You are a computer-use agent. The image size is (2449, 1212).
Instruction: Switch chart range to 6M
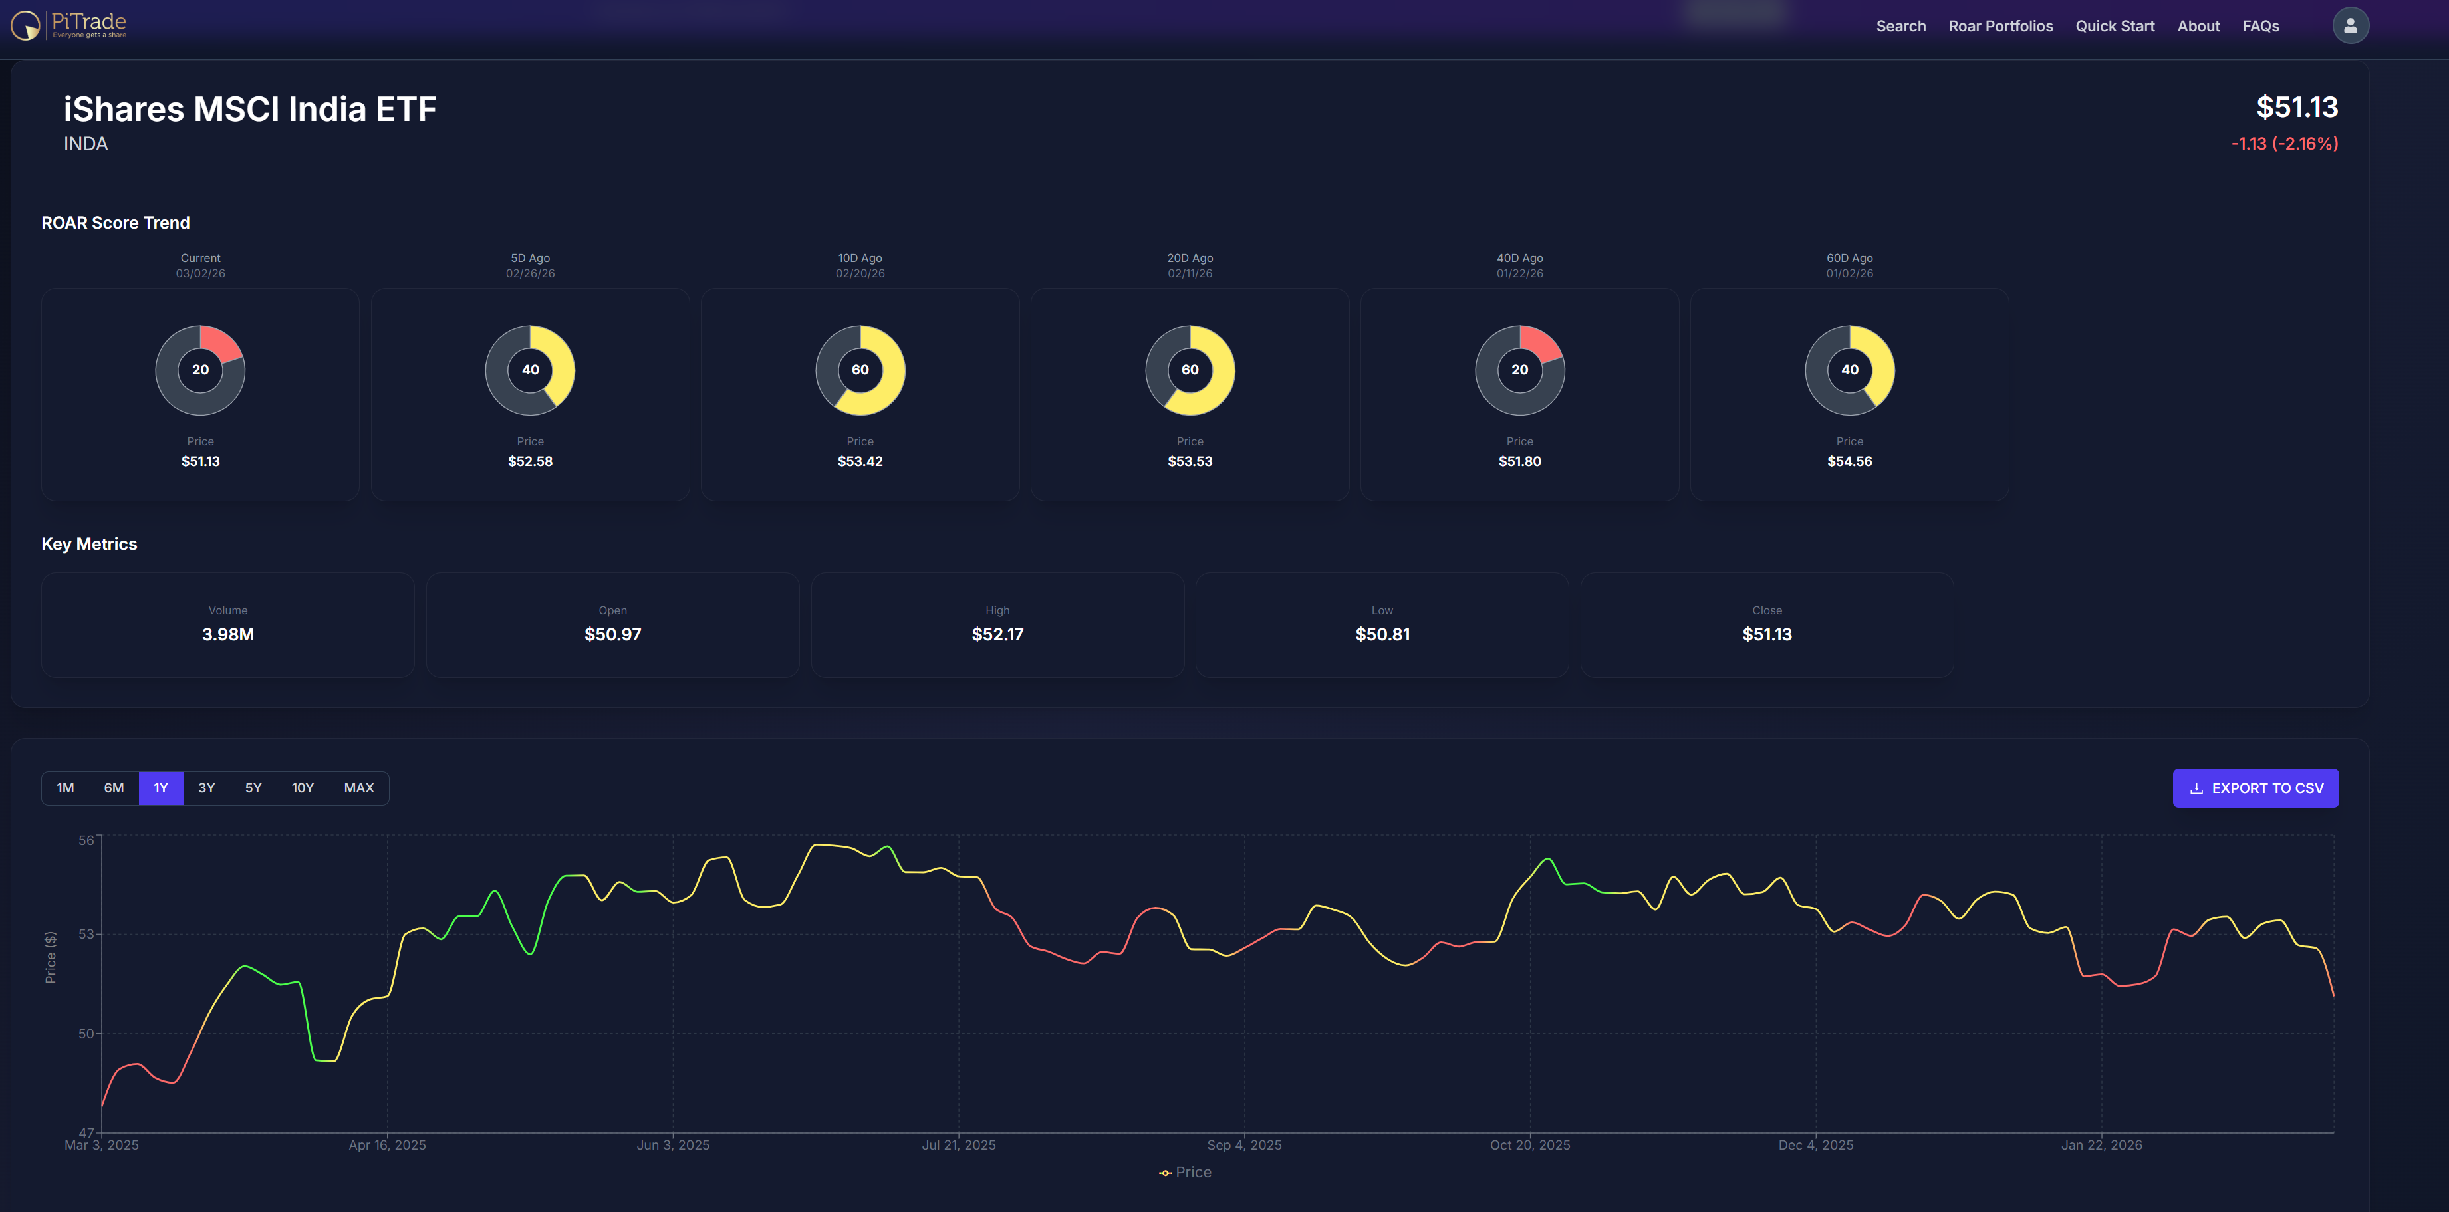114,788
